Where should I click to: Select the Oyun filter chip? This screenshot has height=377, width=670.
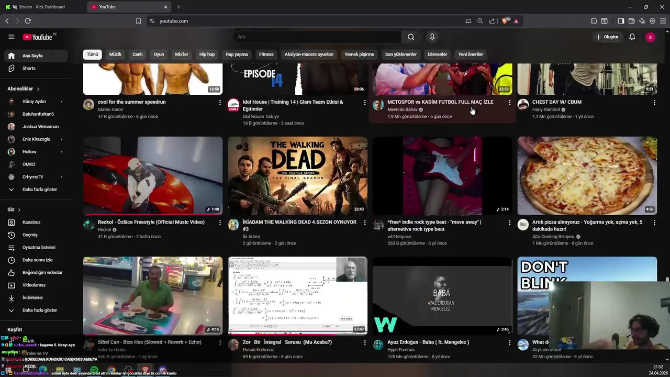(x=159, y=54)
